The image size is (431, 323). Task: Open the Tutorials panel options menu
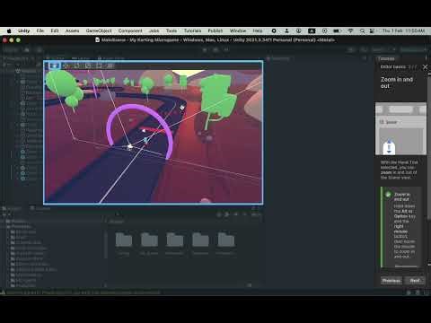[426, 58]
